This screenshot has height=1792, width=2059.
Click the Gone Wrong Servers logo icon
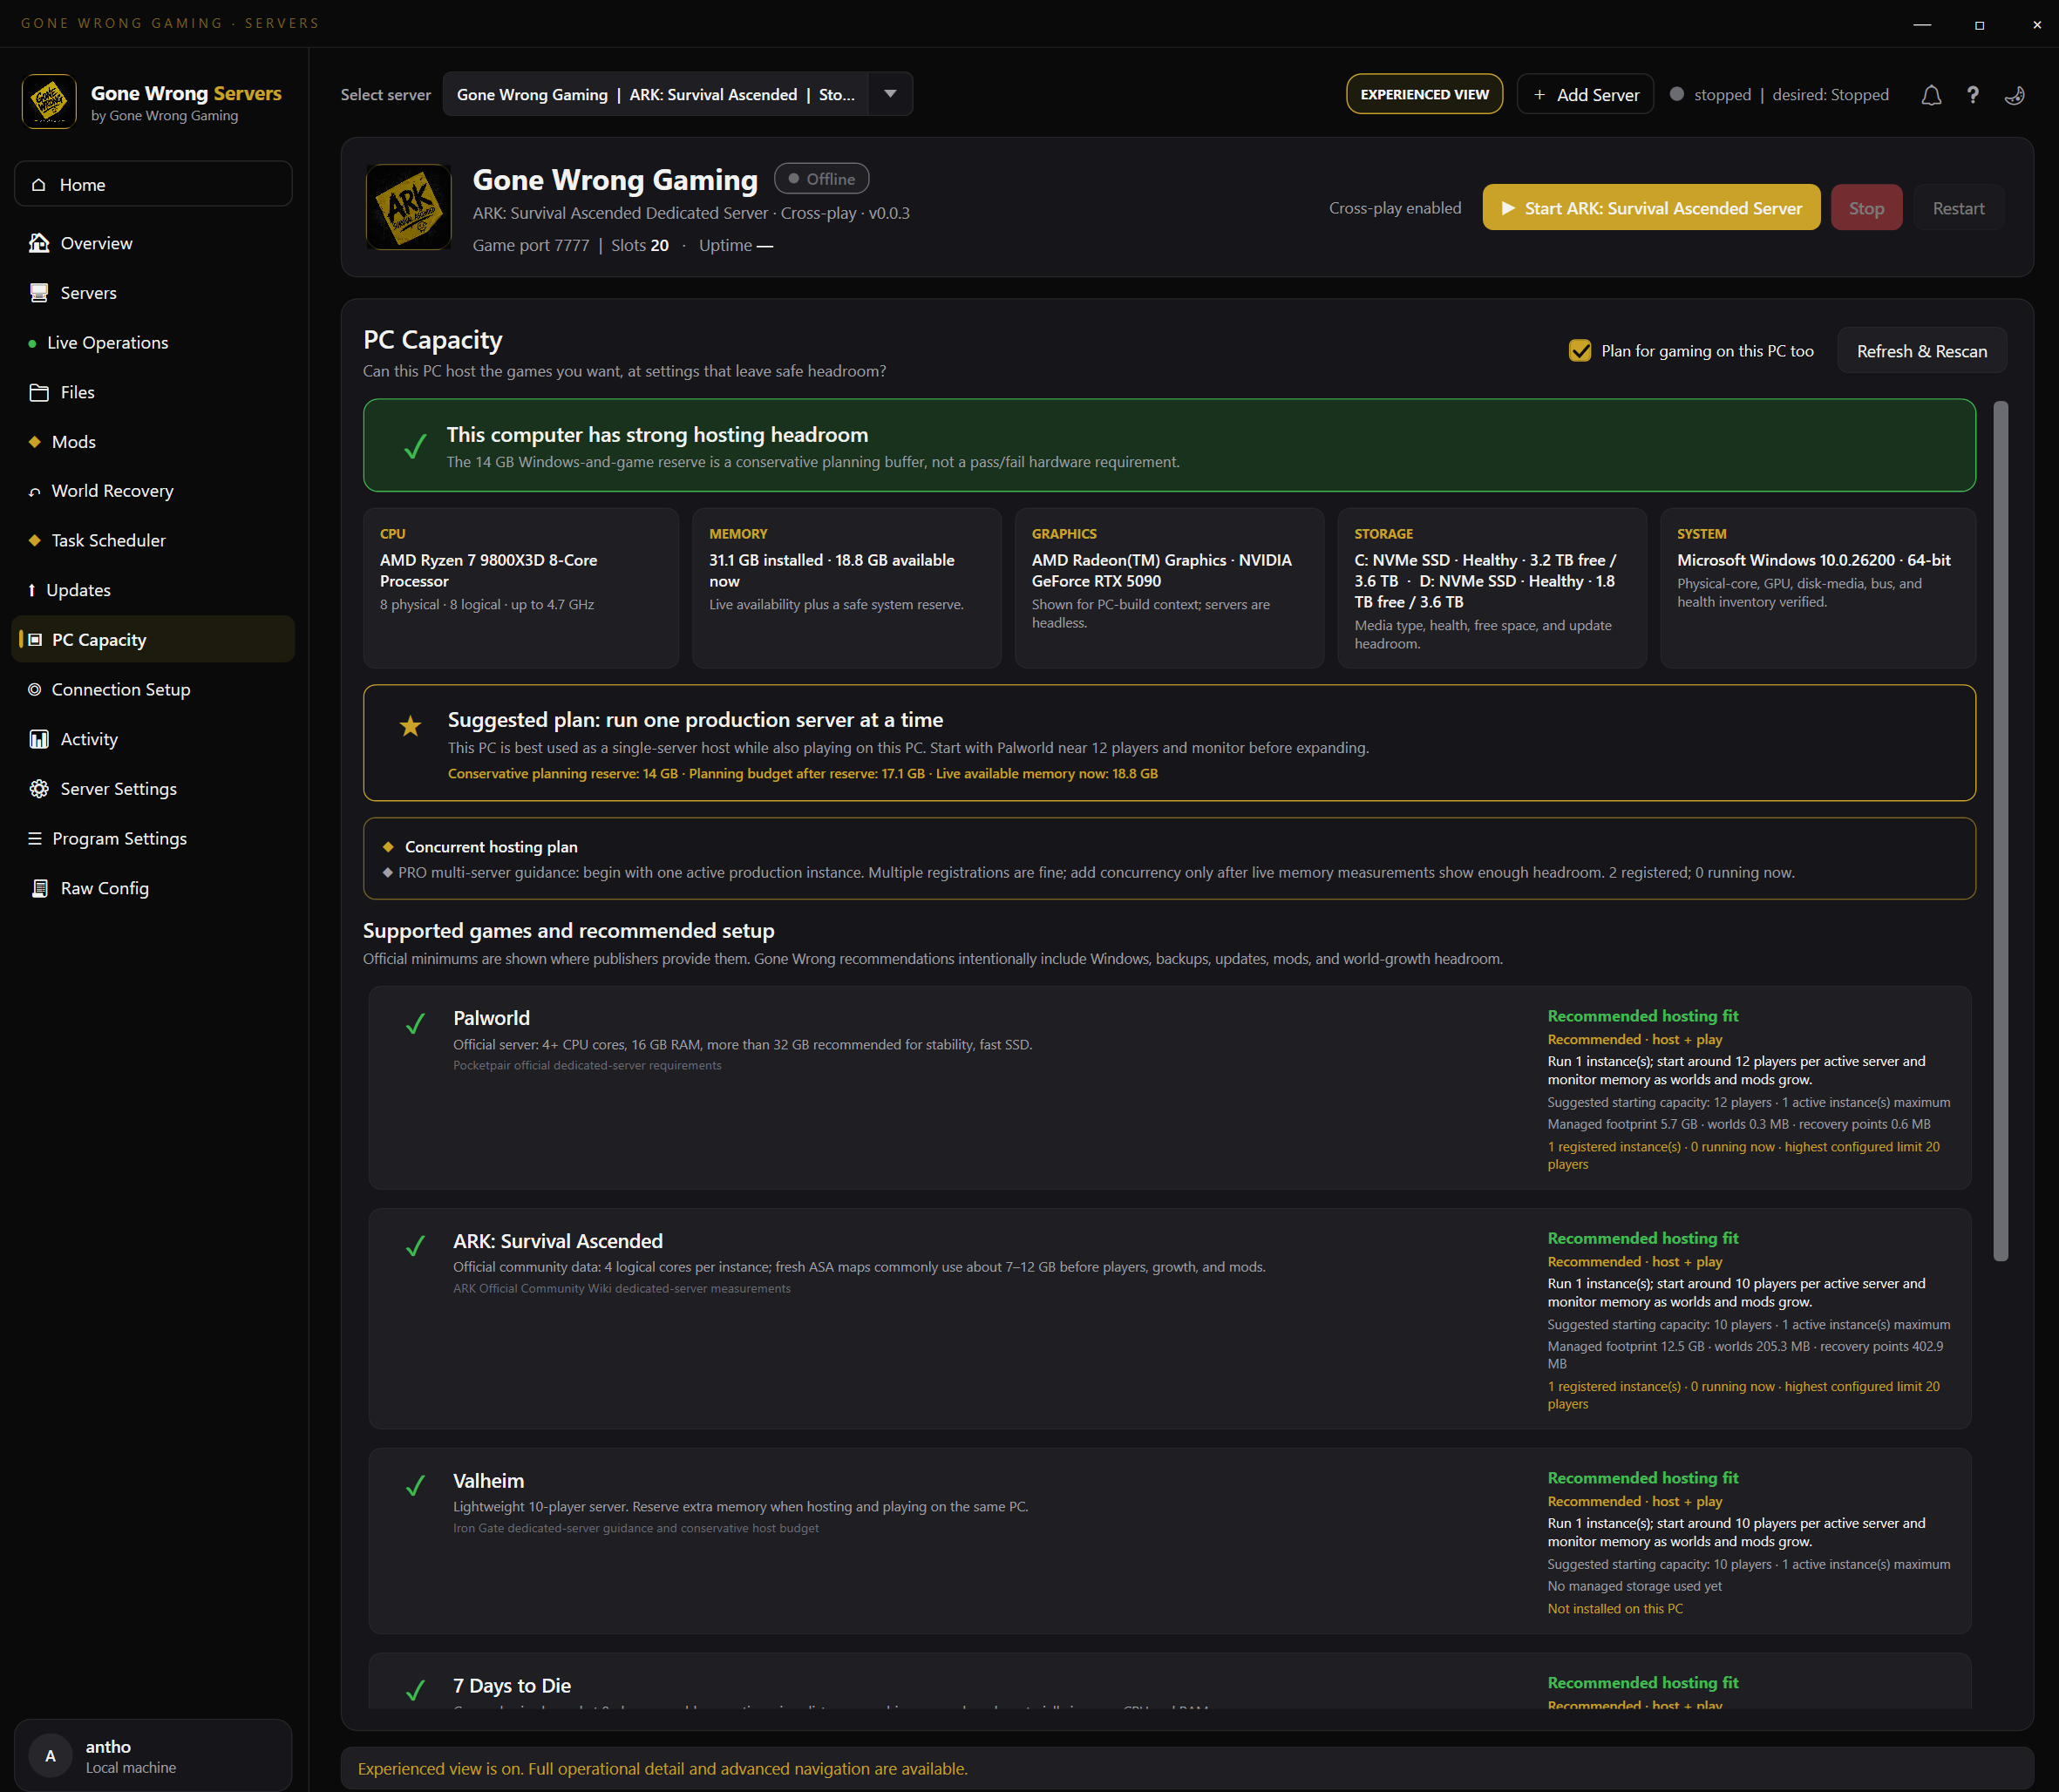[49, 101]
